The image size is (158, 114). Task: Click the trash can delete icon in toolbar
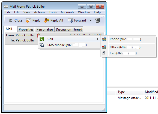point(97,20)
